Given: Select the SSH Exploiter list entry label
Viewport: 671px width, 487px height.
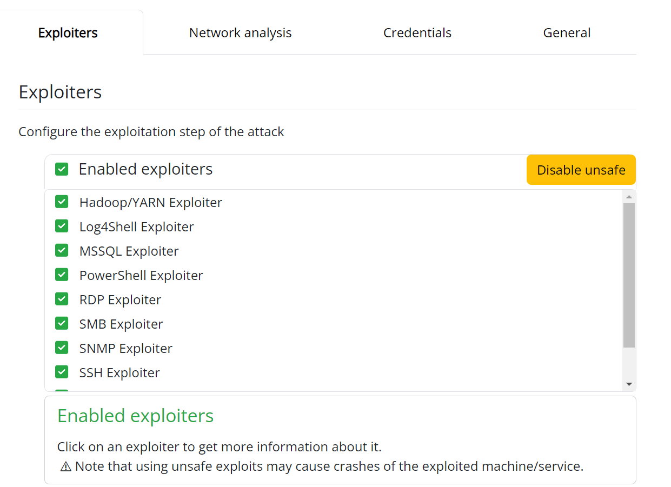Looking at the screenshot, I should coord(119,373).
